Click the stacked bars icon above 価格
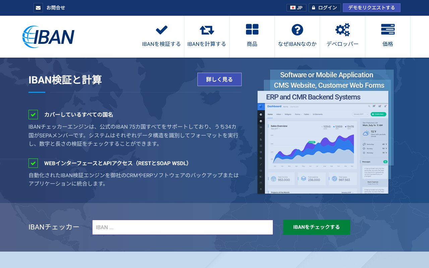429x268 pixels. click(388, 29)
